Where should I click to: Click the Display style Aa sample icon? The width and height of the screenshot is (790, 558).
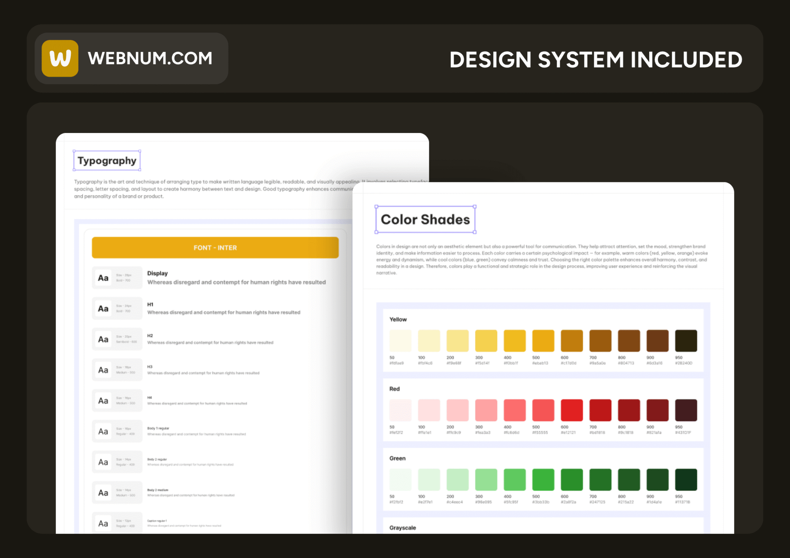[x=103, y=278]
